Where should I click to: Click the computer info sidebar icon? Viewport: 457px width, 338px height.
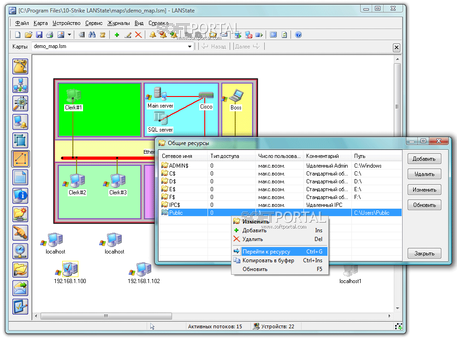pyautogui.click(x=20, y=196)
